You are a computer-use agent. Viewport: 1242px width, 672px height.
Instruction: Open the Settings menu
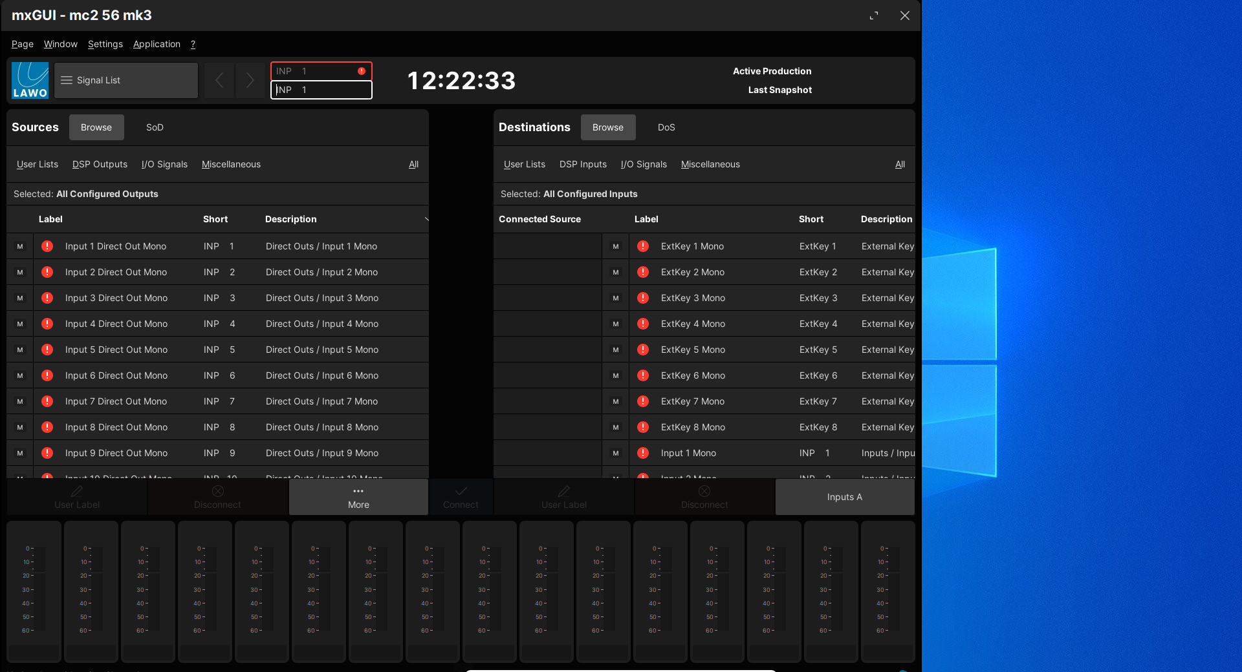(105, 44)
